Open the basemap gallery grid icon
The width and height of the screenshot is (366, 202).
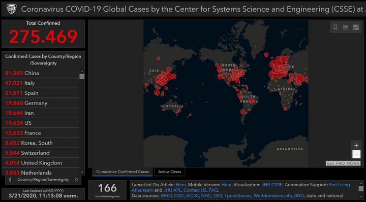click(356, 27)
